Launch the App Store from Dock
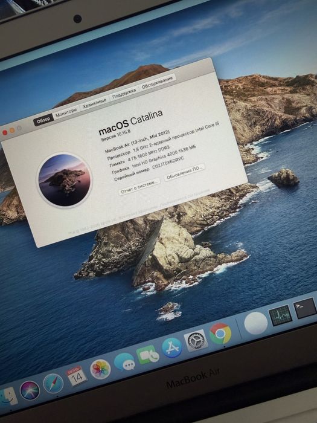This screenshot has height=423, width=317. [x=172, y=347]
